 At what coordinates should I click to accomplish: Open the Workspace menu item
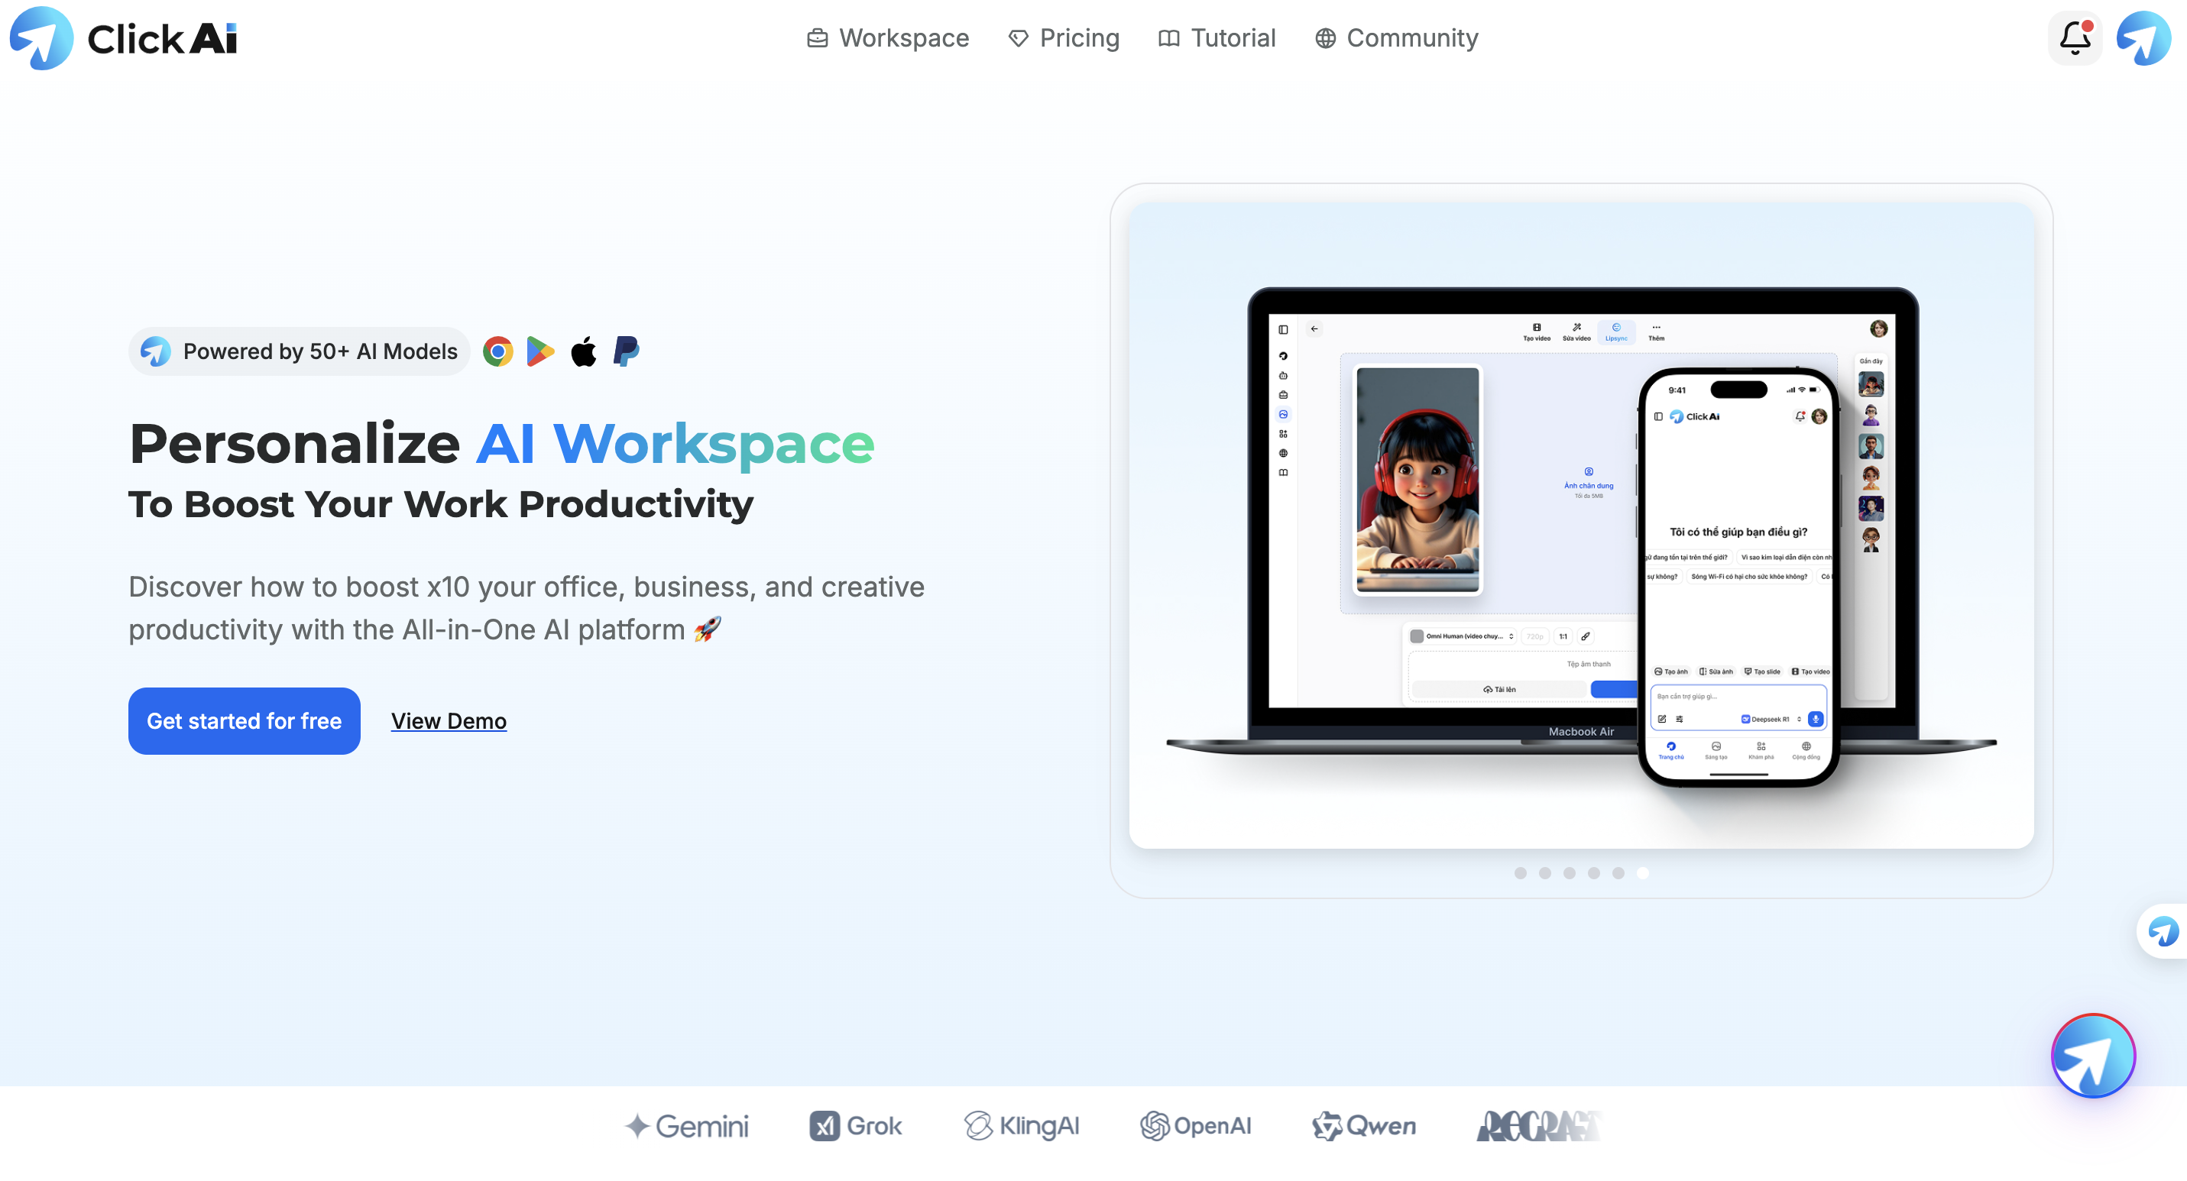pyautogui.click(x=887, y=38)
